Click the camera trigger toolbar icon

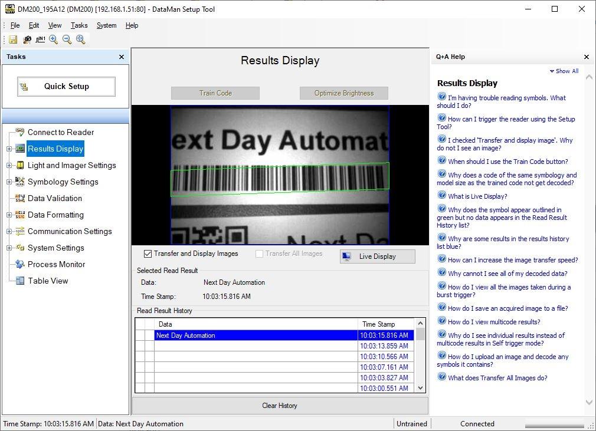27,40
